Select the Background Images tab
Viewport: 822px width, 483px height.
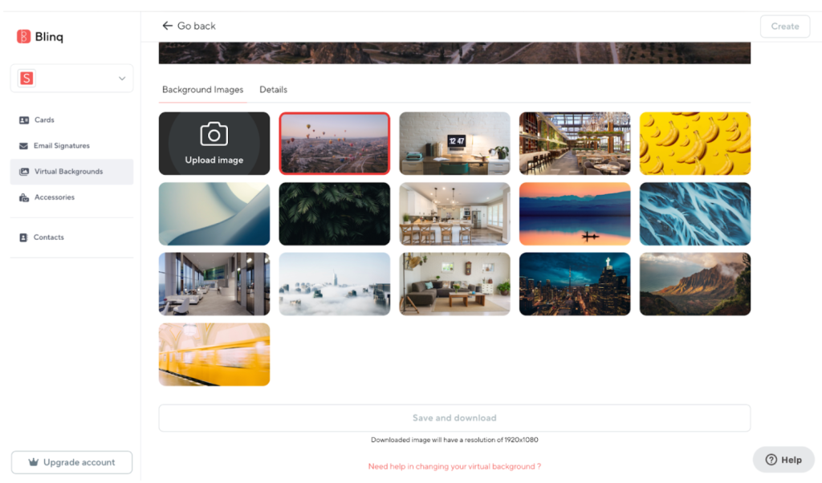click(202, 90)
